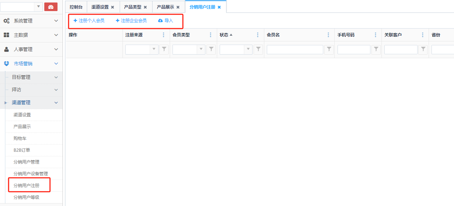This screenshot has height=206, width=454.
Task: Switch to the 控制台 tab
Action: click(76, 7)
